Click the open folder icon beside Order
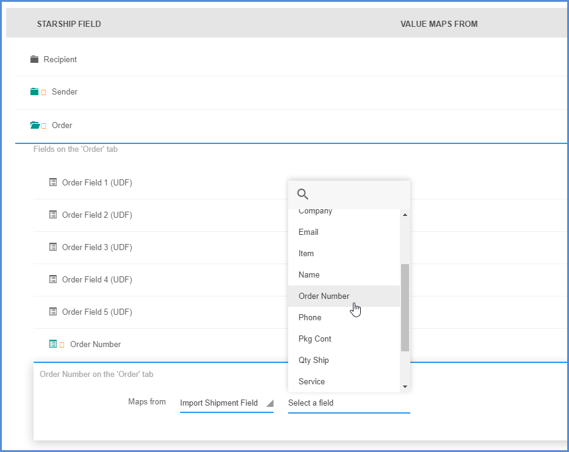 tap(35, 125)
